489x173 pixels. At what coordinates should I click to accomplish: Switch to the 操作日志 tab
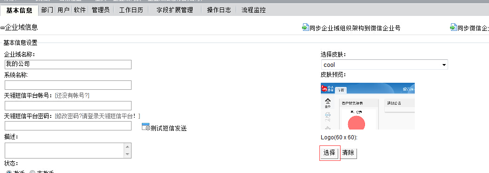219,10
